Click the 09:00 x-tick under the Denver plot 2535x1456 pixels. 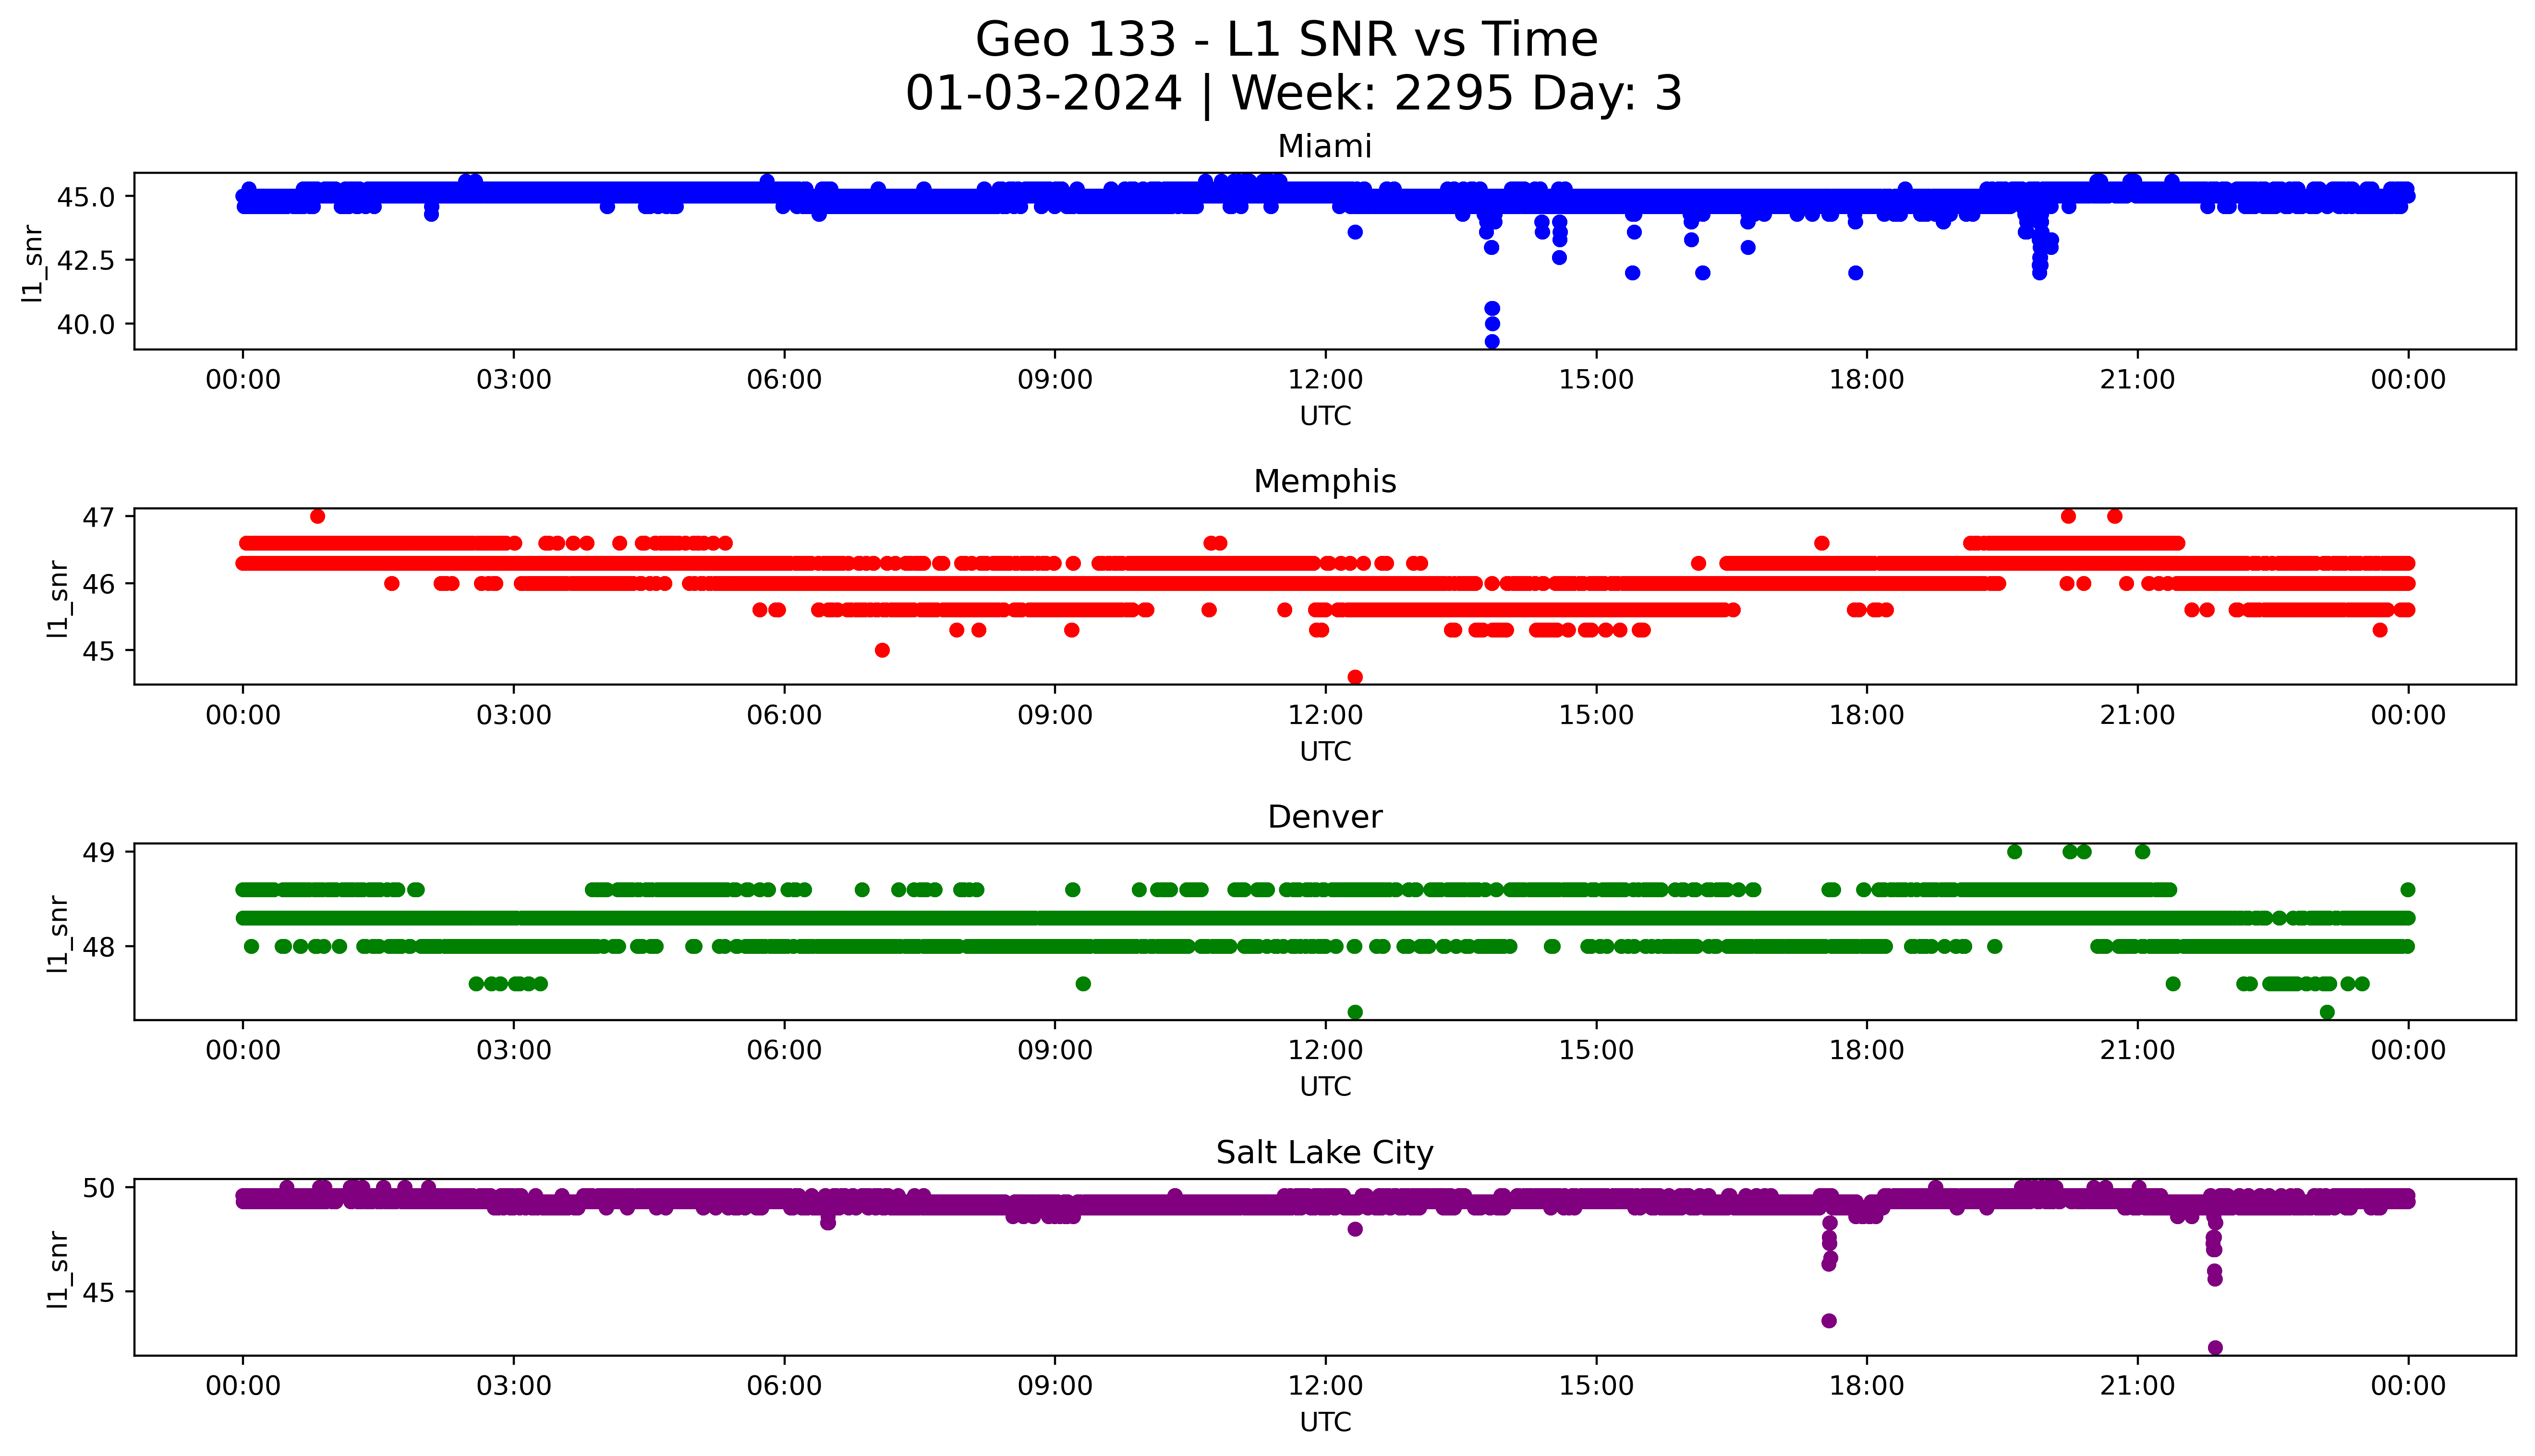pyautogui.click(x=1055, y=1050)
